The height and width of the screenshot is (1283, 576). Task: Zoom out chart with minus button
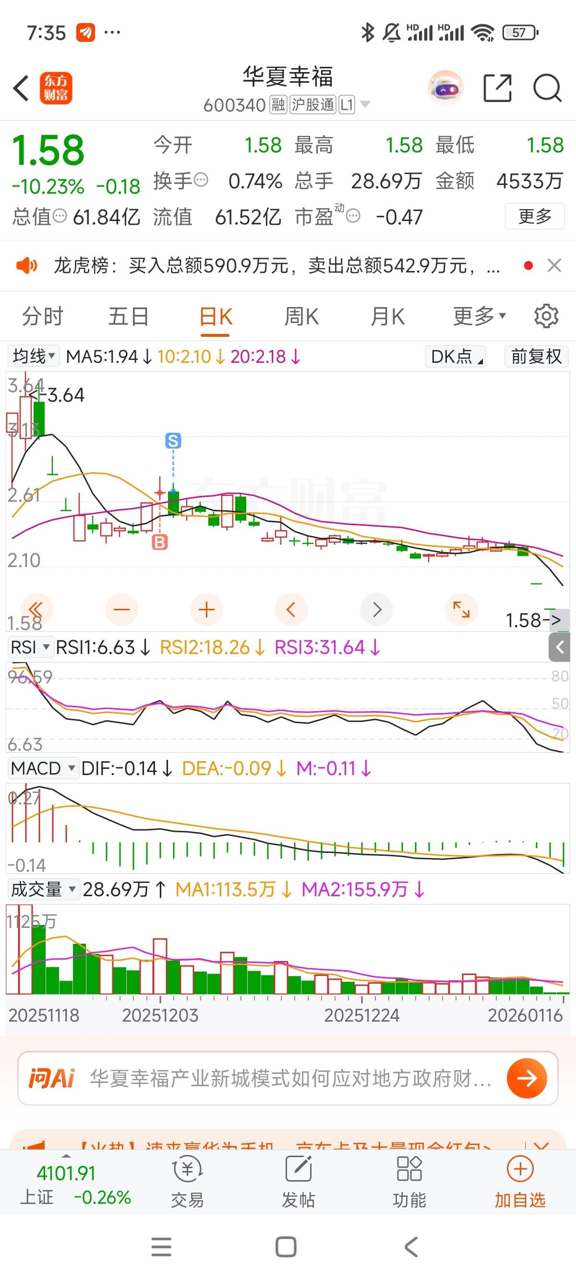click(121, 609)
